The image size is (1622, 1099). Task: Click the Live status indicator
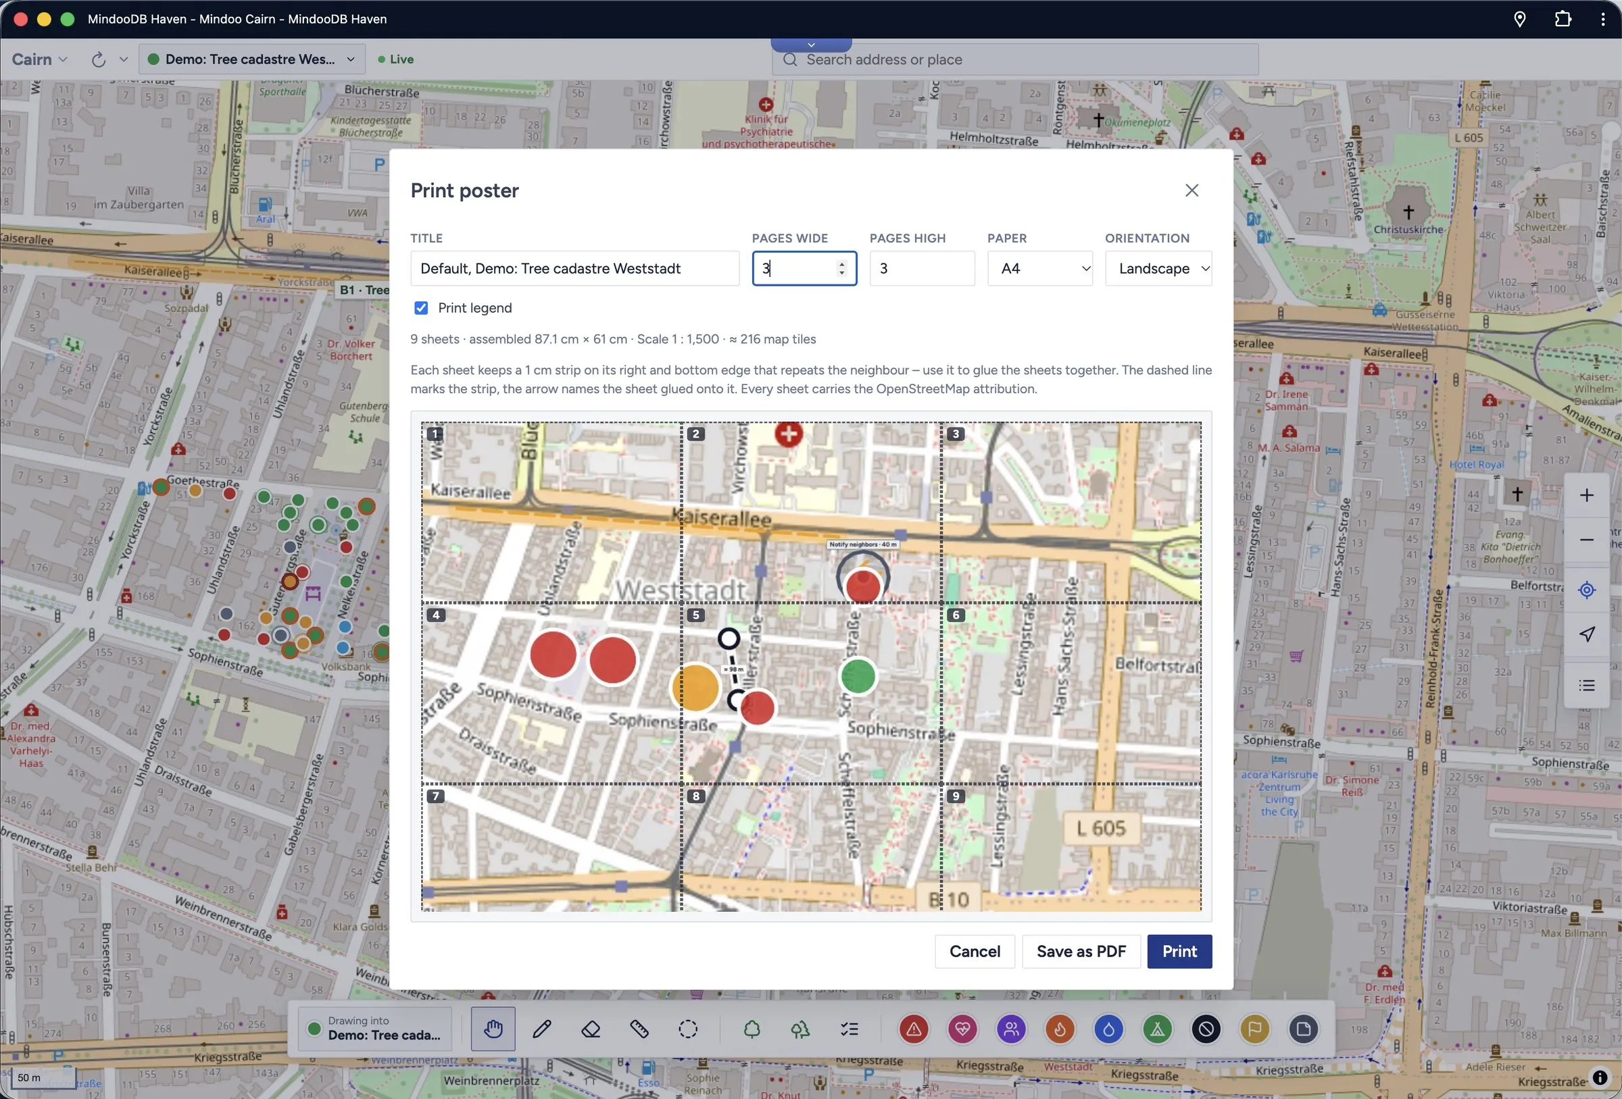[396, 59]
